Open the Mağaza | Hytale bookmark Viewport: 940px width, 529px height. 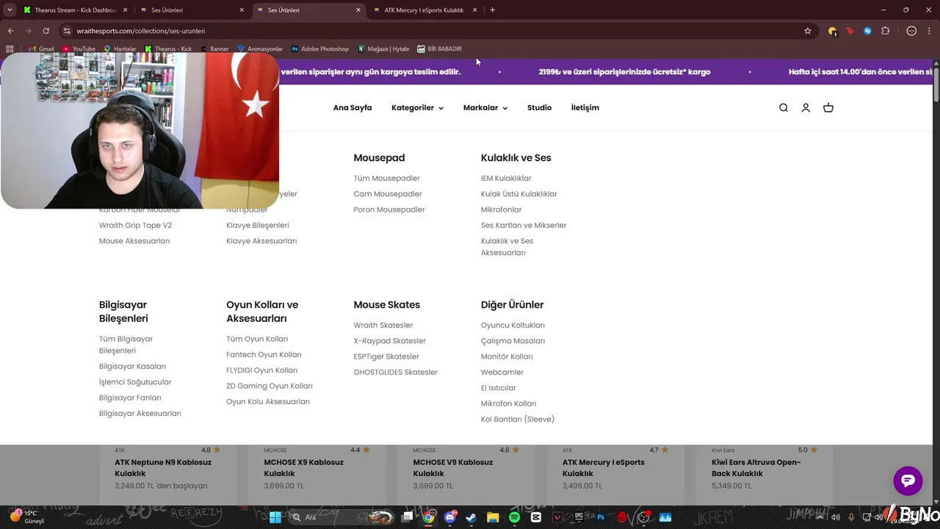[383, 48]
